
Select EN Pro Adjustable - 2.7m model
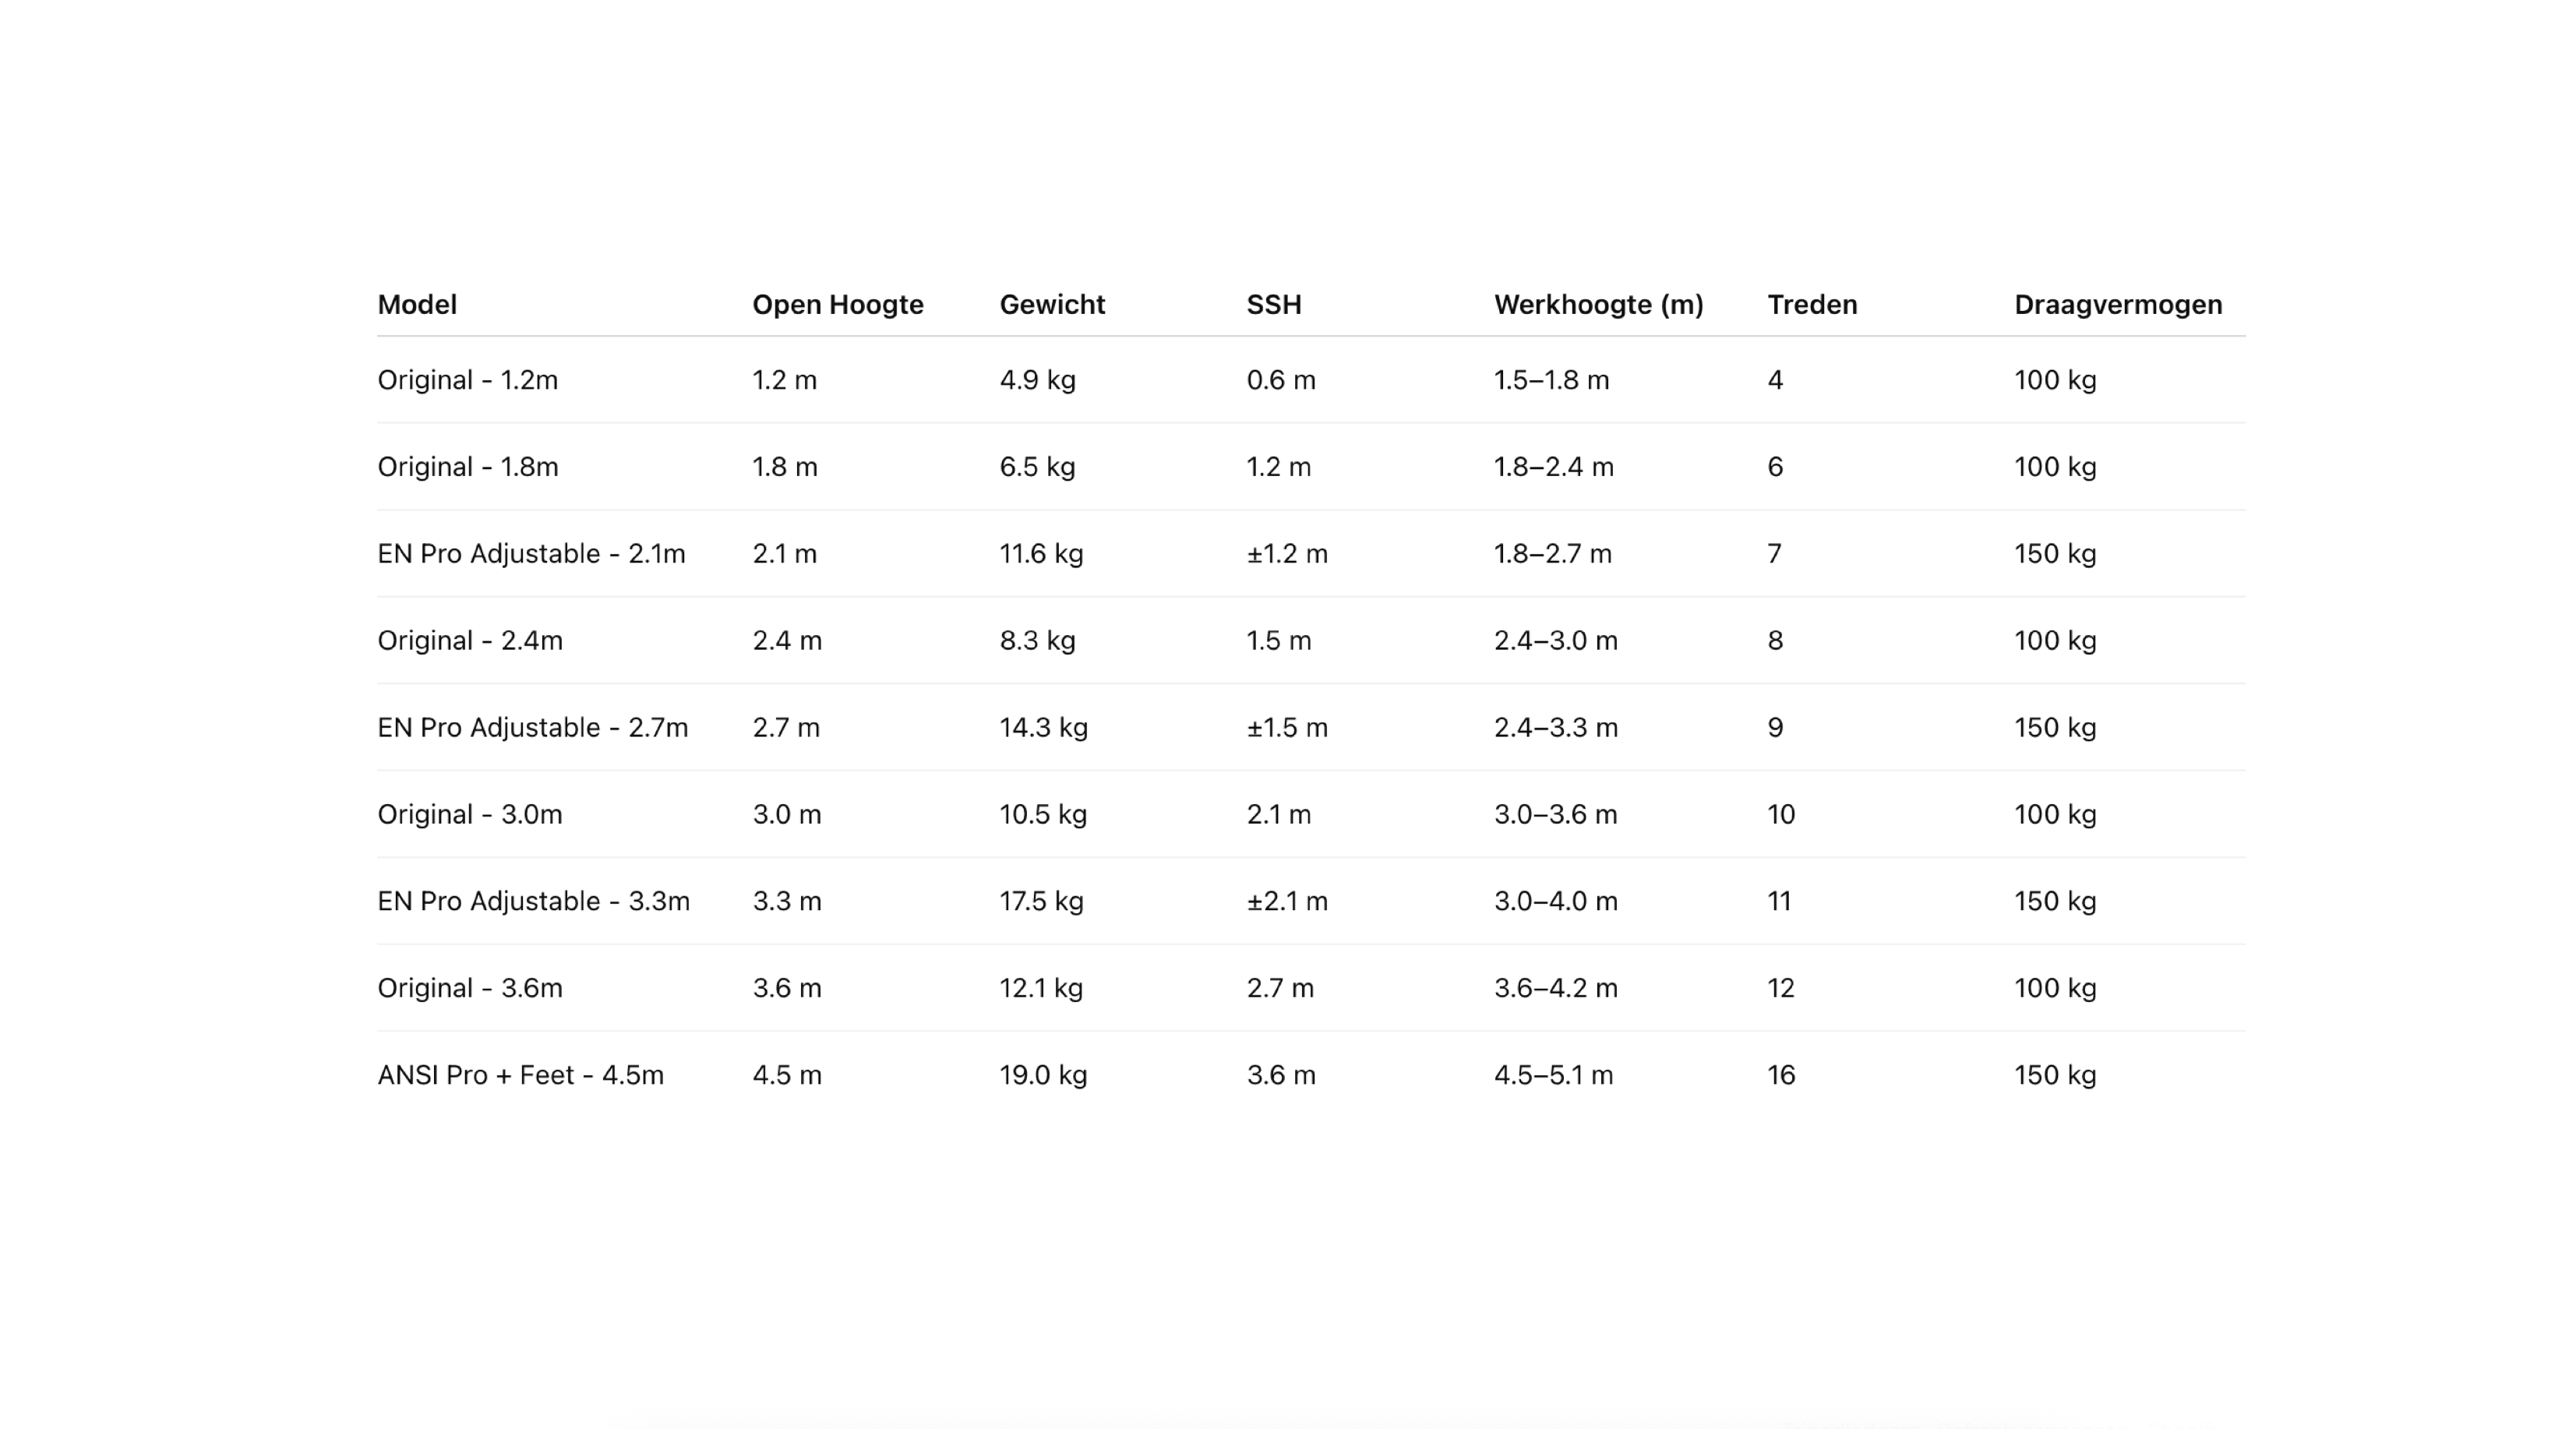(x=532, y=728)
